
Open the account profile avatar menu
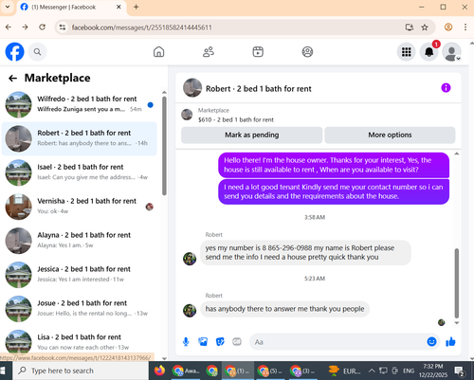point(451,52)
